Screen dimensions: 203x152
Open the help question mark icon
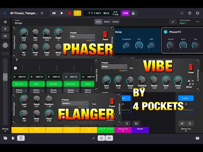pyautogui.click(x=190, y=13)
